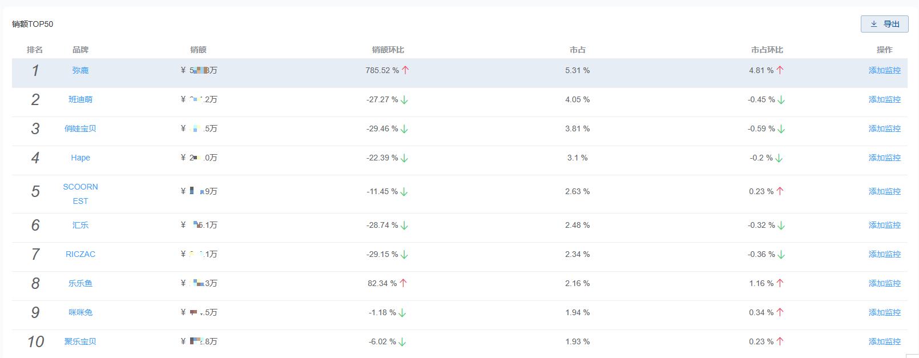
Task: Click the 销额环比 column header
Action: click(388, 50)
